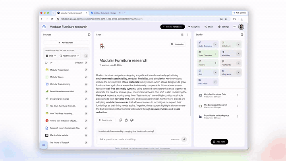Open the Fast Research dropdown
The width and height of the screenshot is (286, 161).
pos(69,56)
